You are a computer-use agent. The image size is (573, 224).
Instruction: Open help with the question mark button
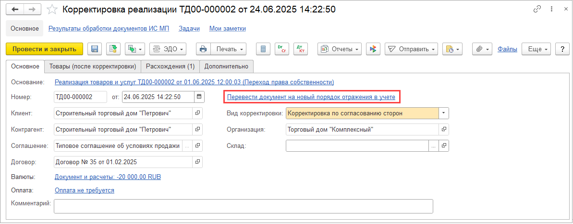click(562, 49)
